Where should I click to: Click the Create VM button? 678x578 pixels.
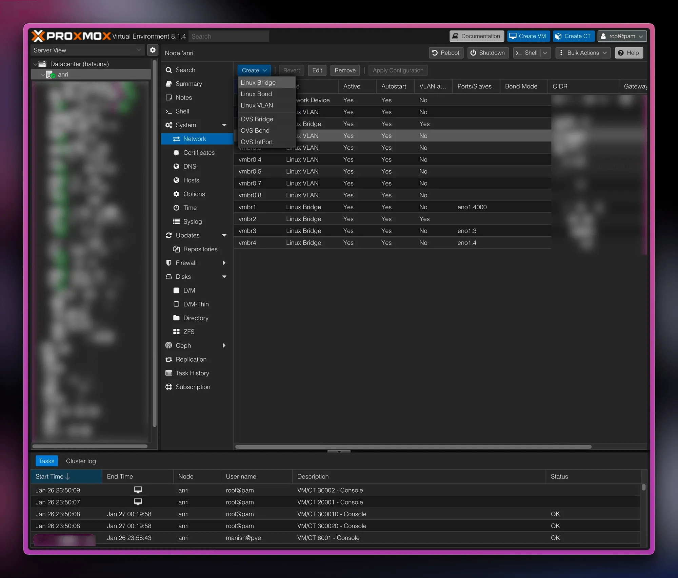528,36
